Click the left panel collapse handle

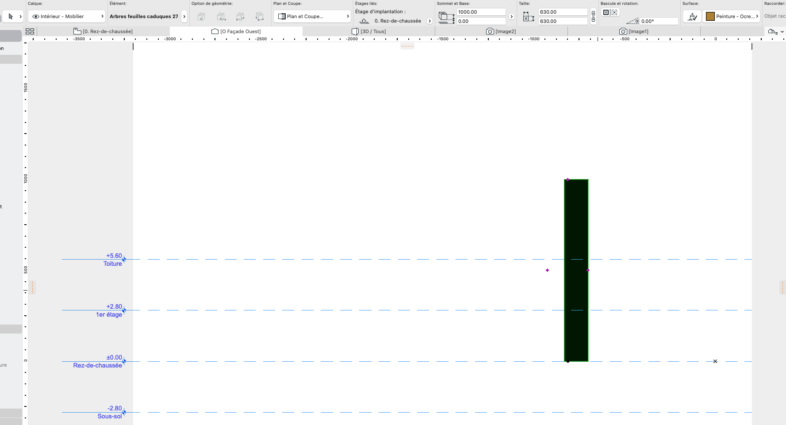(x=32, y=287)
